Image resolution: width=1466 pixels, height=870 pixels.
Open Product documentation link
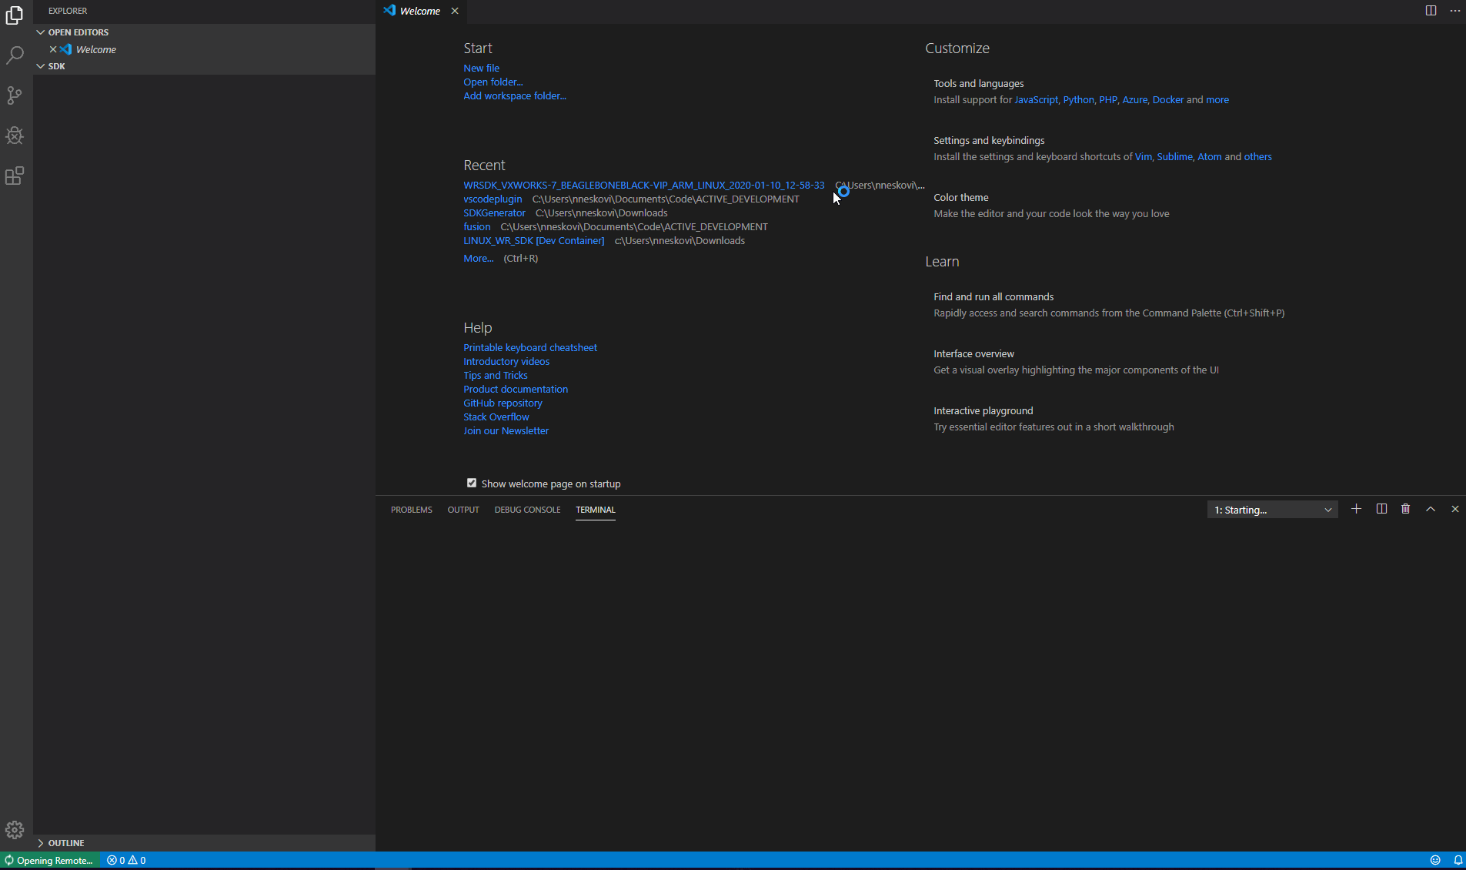point(516,389)
